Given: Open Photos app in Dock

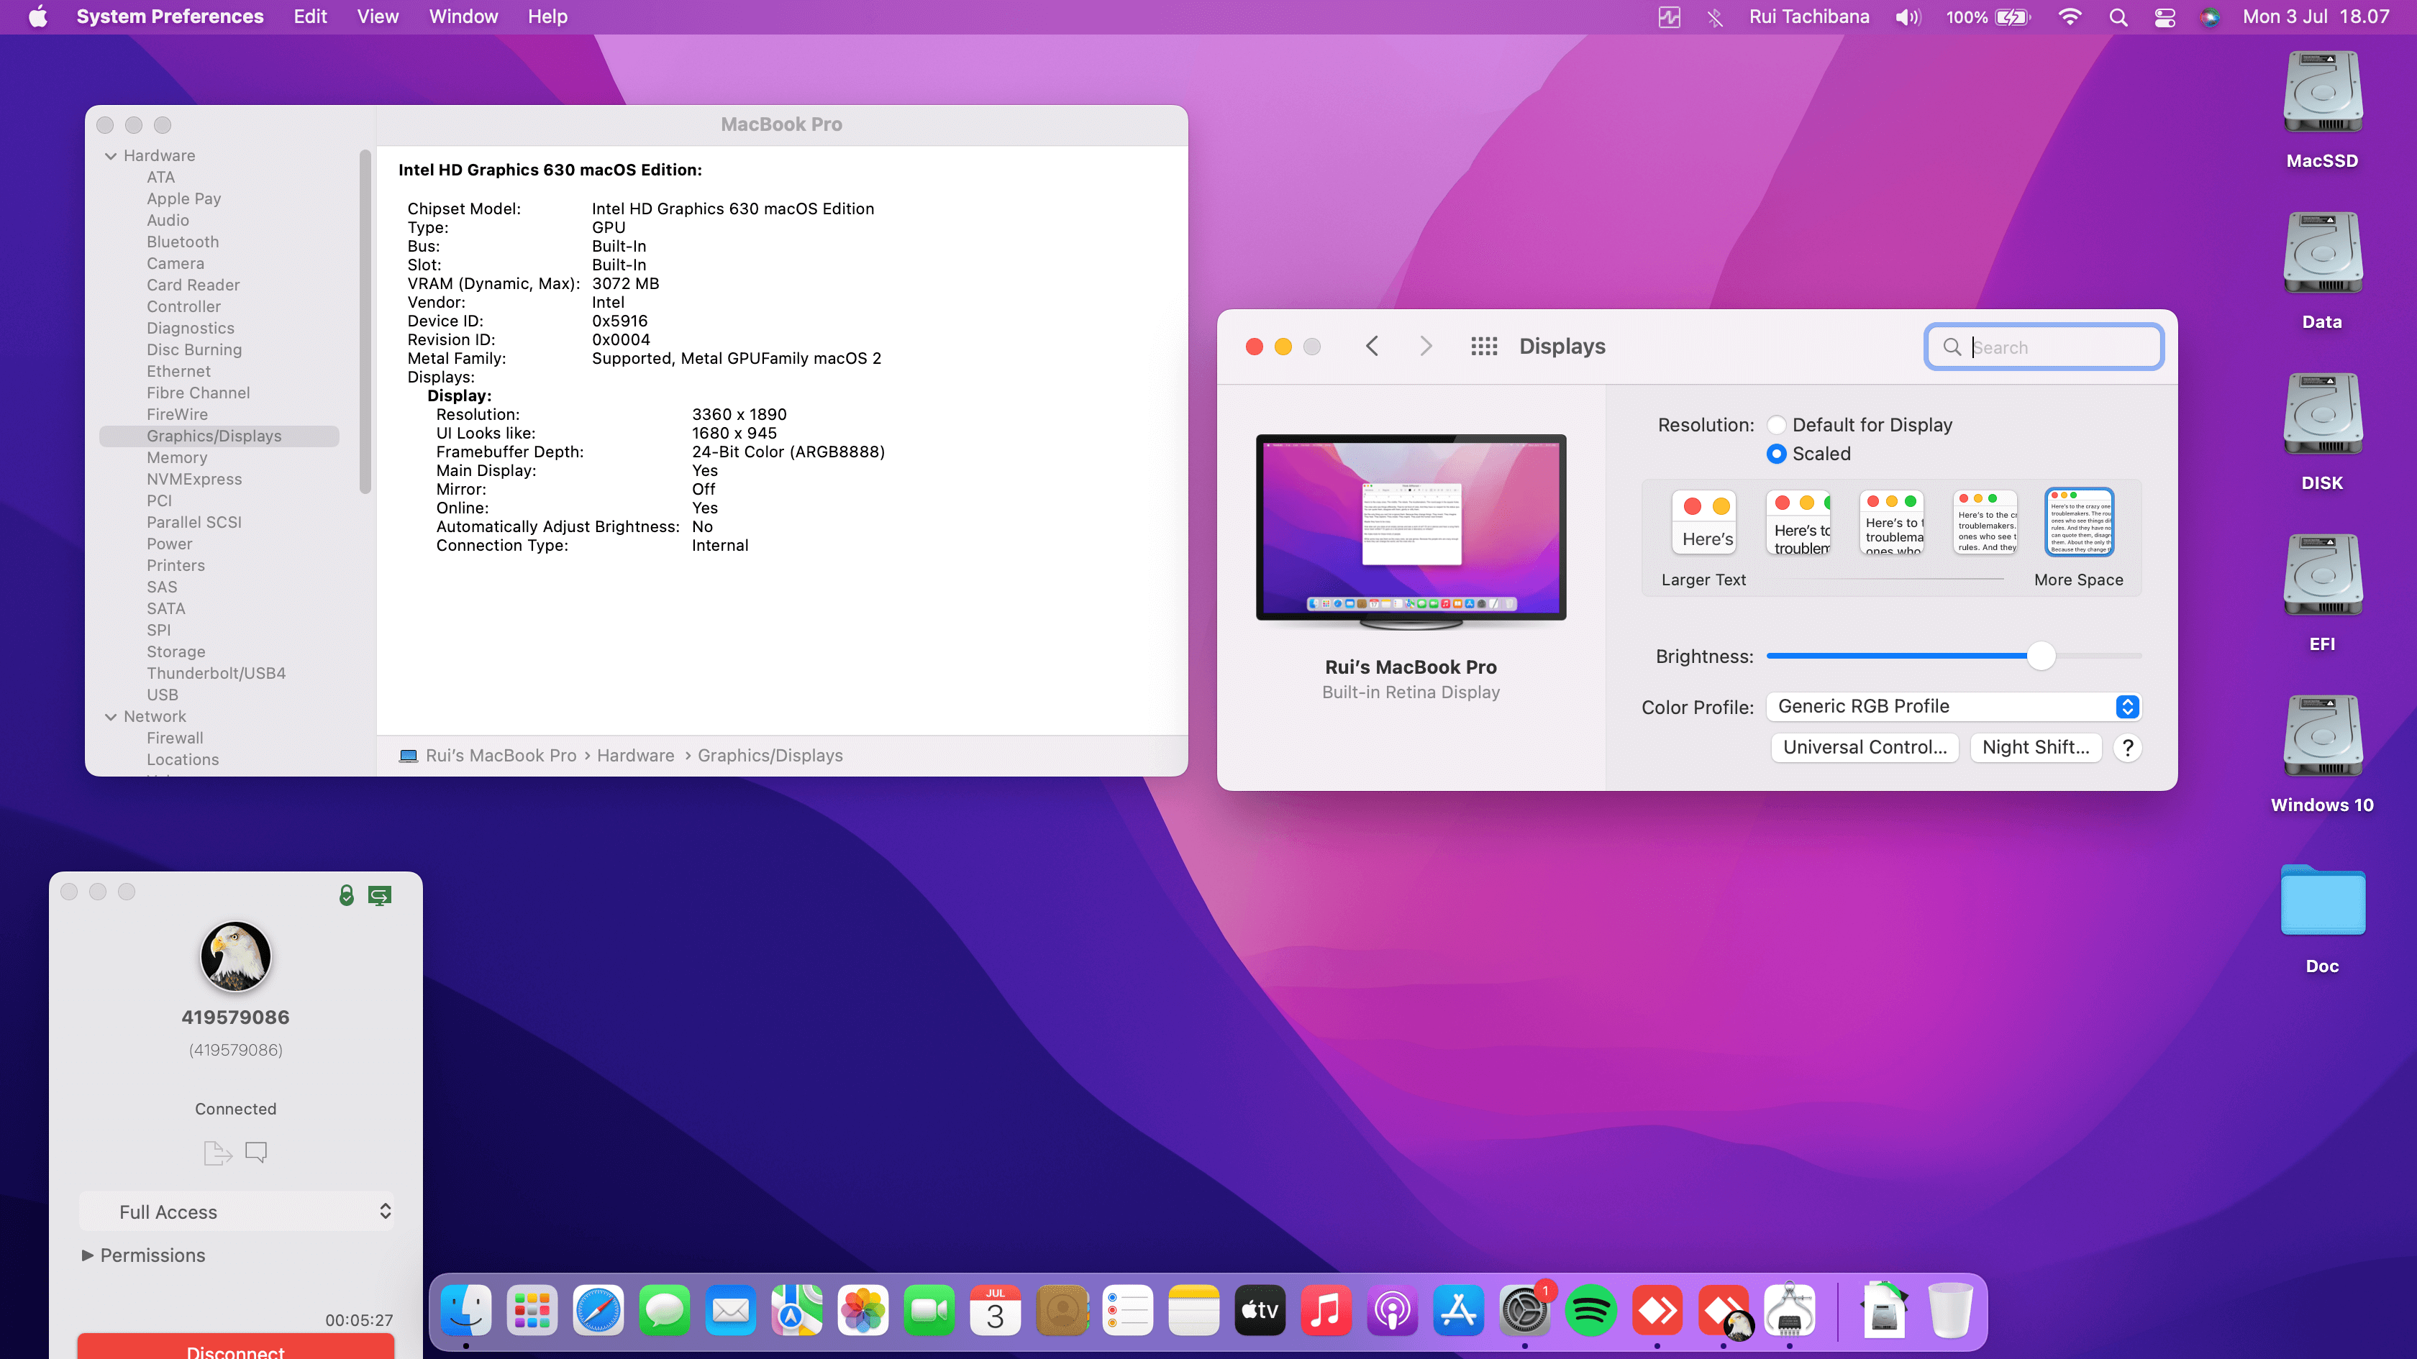Looking at the screenshot, I should coord(863,1309).
